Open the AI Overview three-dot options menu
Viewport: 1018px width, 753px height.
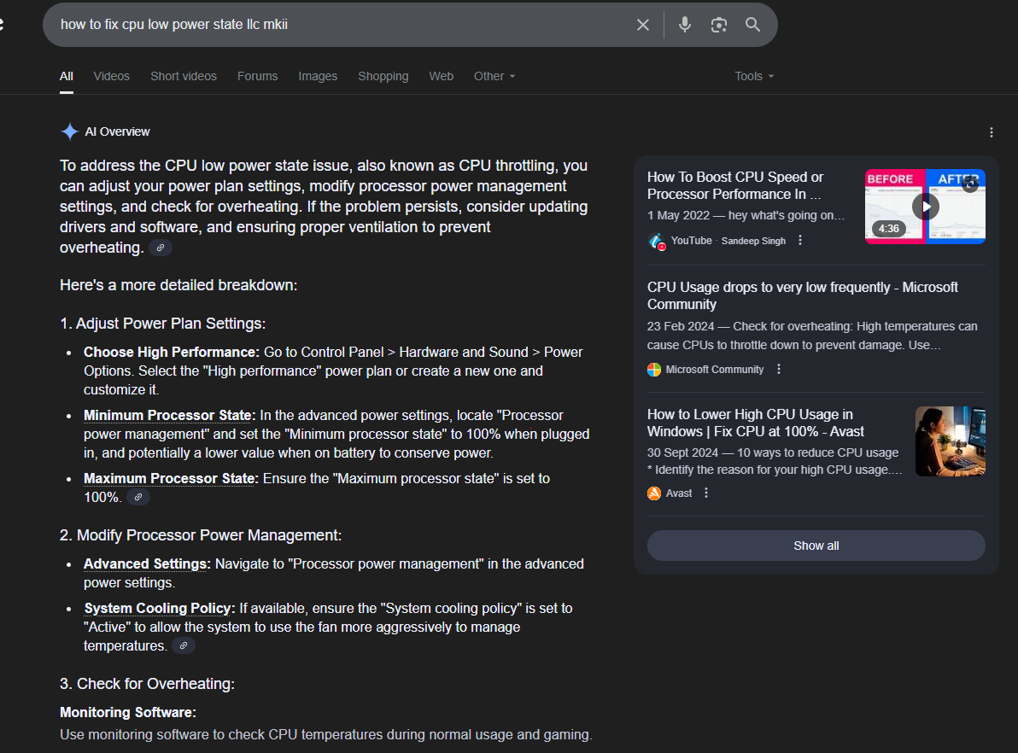991,132
